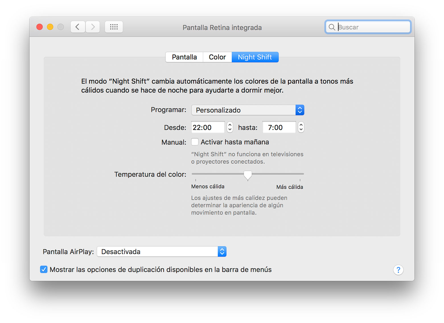Click the Desde 22:00 time field
This screenshot has width=444, height=323.
tap(208, 127)
